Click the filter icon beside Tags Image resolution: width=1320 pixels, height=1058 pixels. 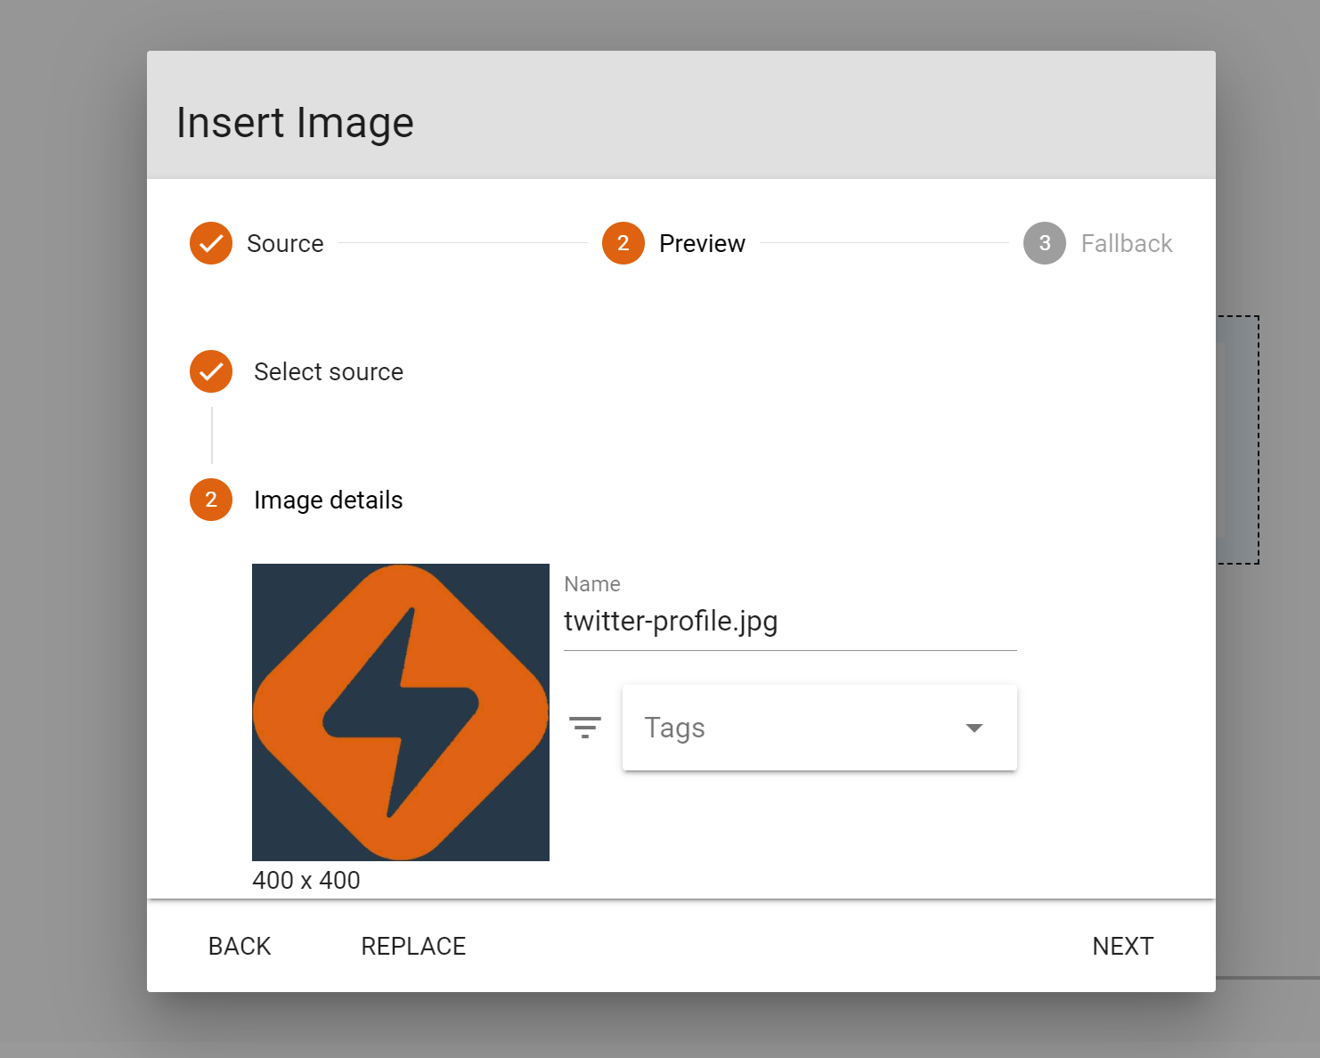coord(585,728)
